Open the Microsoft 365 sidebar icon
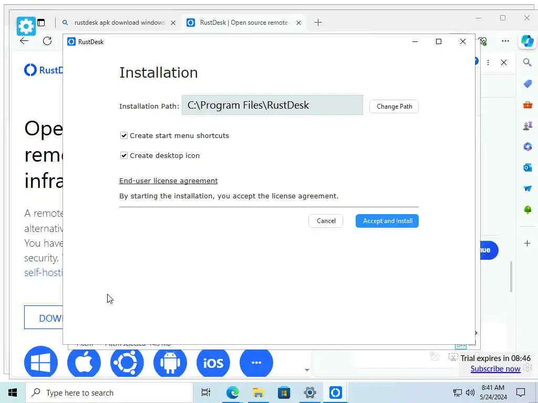Screen dimensions: 538x403 [x=527, y=147]
